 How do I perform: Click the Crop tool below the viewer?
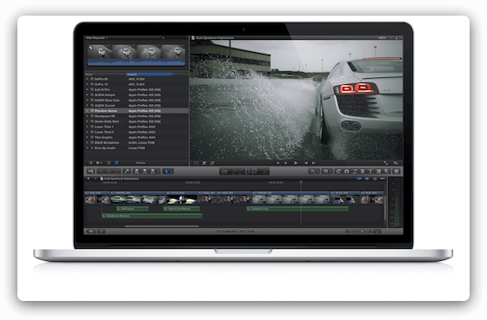click(204, 163)
